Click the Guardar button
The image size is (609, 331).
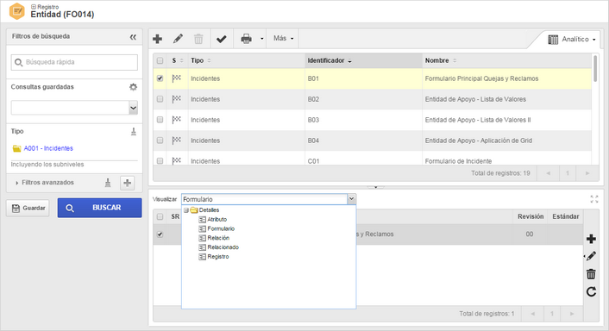28,208
